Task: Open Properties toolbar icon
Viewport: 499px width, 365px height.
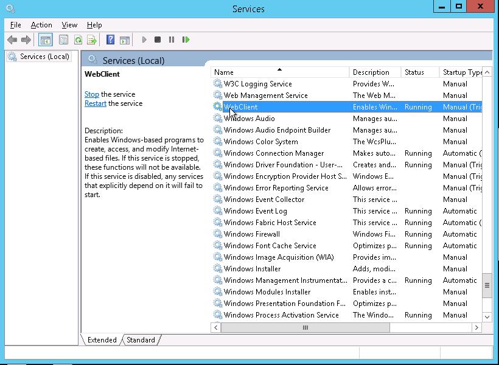Action: click(64, 40)
